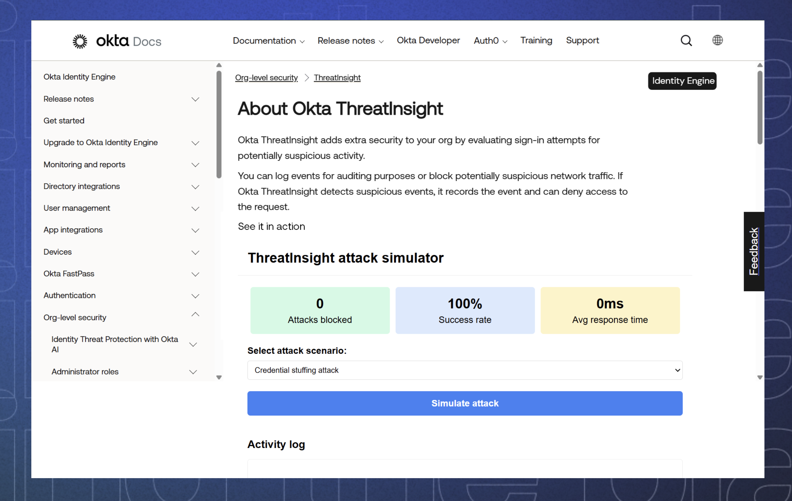The image size is (792, 501).
Task: Collapse the Org-level security section
Action: (195, 315)
